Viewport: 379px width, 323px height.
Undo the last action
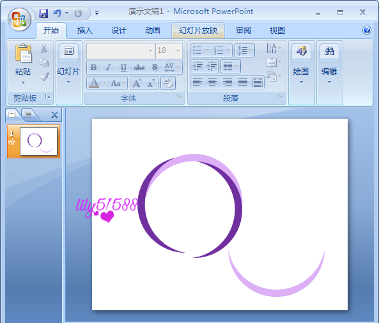pos(58,13)
